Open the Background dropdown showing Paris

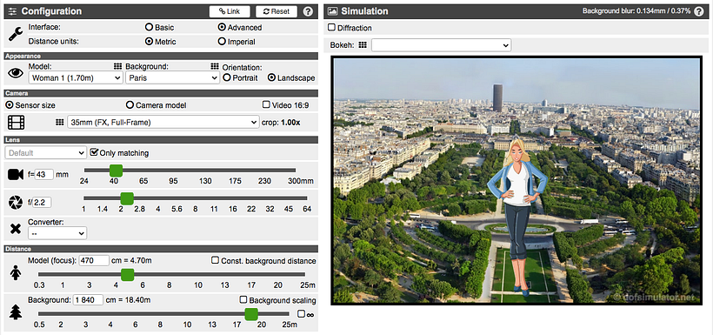(172, 77)
